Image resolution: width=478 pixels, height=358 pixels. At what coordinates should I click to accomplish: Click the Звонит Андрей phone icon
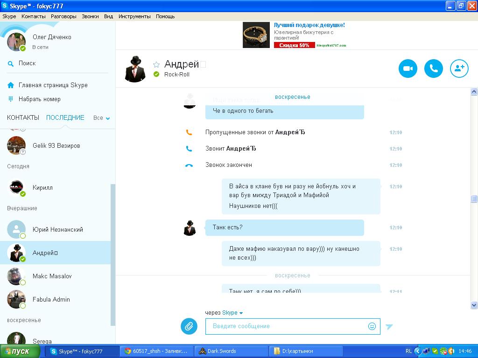click(x=189, y=149)
